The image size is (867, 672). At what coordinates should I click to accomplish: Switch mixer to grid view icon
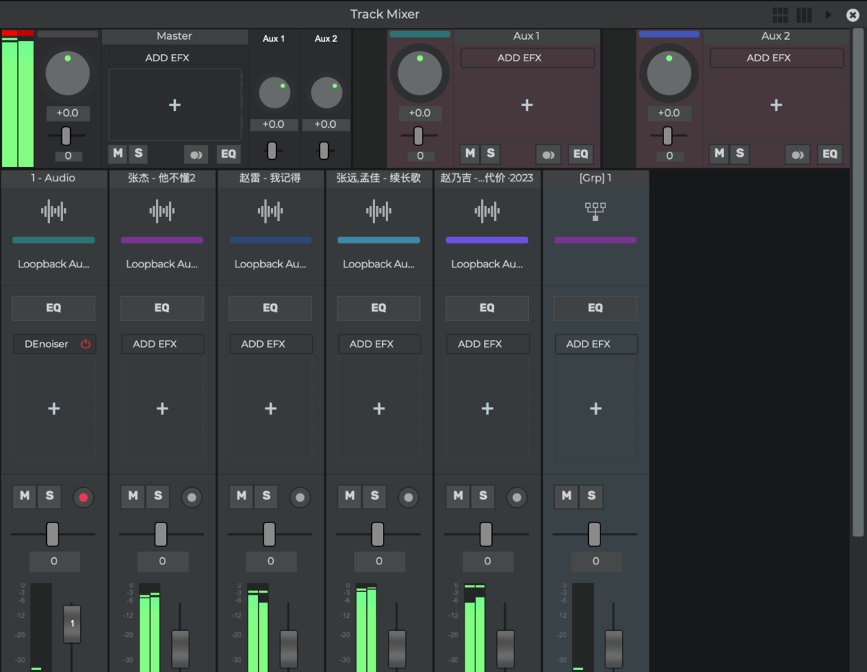point(780,14)
